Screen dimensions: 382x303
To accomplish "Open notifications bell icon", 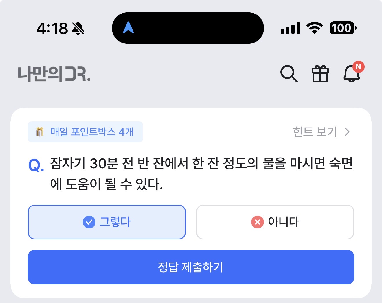I will (x=351, y=74).
